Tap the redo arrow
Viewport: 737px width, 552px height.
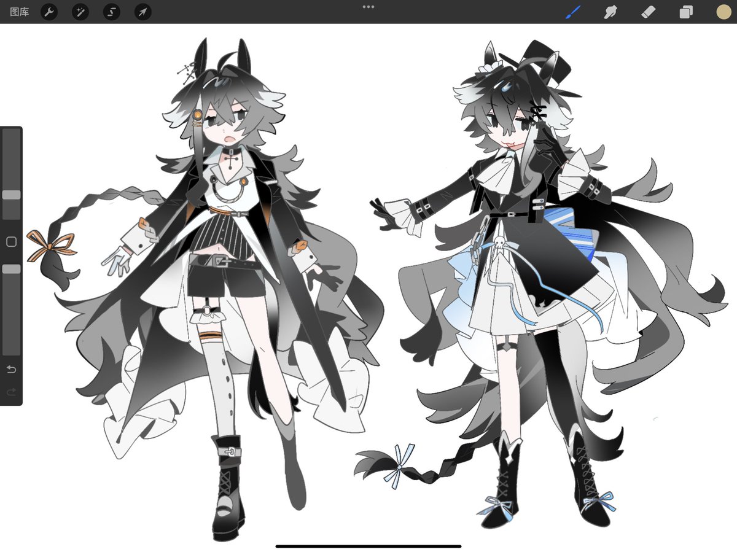point(10,392)
